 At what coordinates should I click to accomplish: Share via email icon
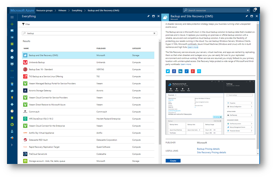coord(199,71)
